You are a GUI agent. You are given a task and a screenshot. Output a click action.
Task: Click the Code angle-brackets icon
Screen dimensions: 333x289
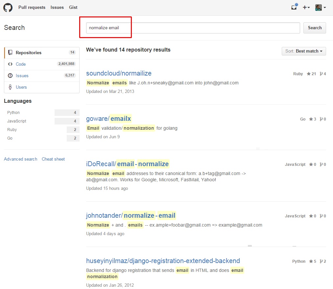pos(10,64)
